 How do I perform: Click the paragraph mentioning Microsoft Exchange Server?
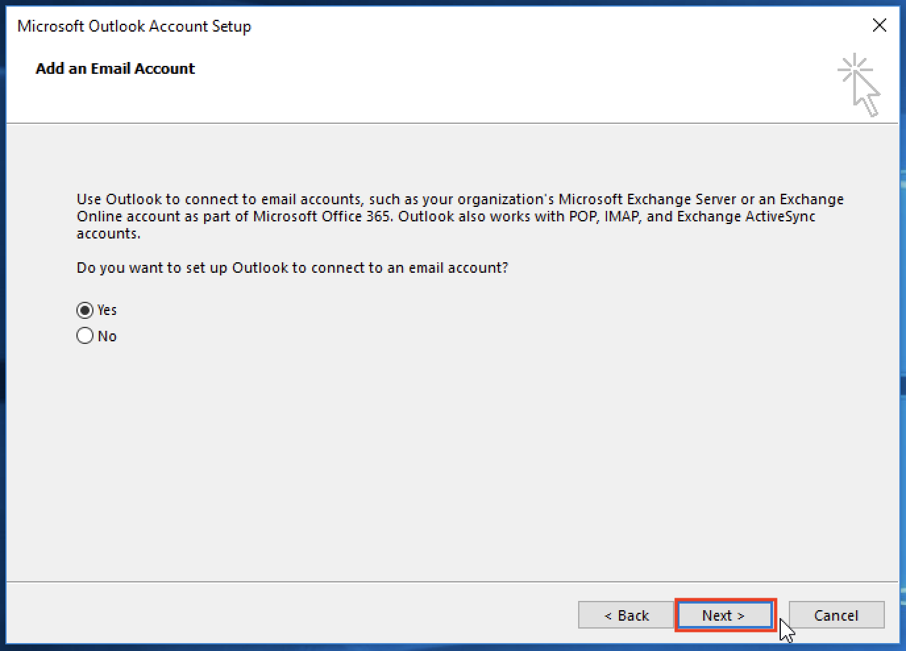(x=460, y=216)
